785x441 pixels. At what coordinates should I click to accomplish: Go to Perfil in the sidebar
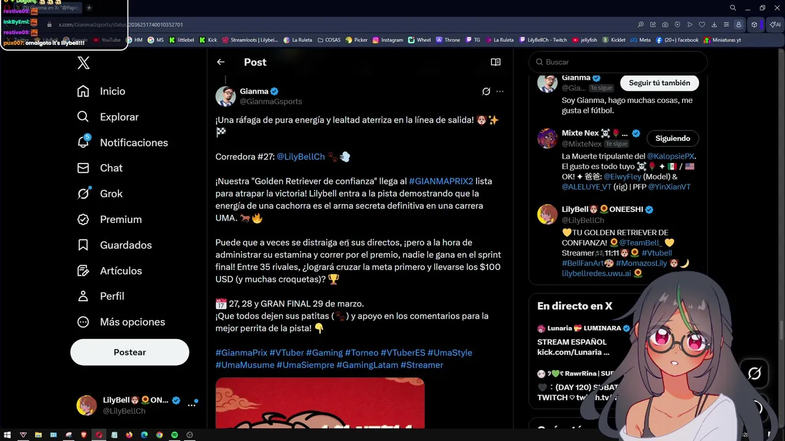point(101,296)
